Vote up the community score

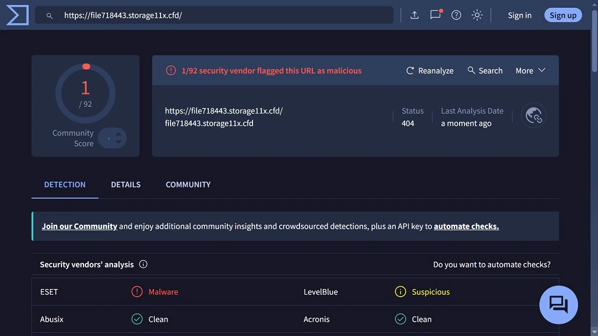(118, 135)
